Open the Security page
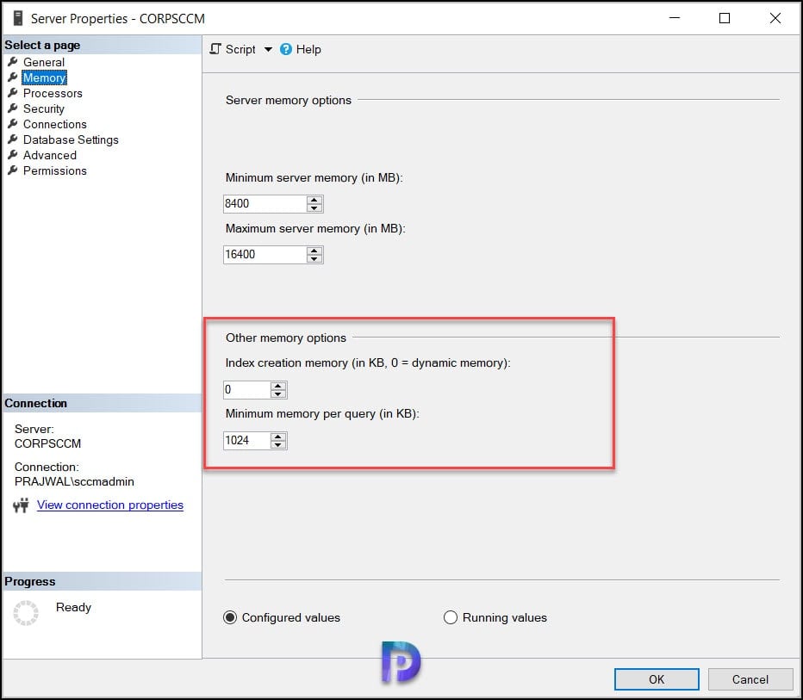 pos(44,108)
